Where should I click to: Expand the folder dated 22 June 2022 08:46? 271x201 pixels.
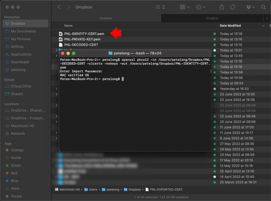pyautogui.click(x=56, y=116)
